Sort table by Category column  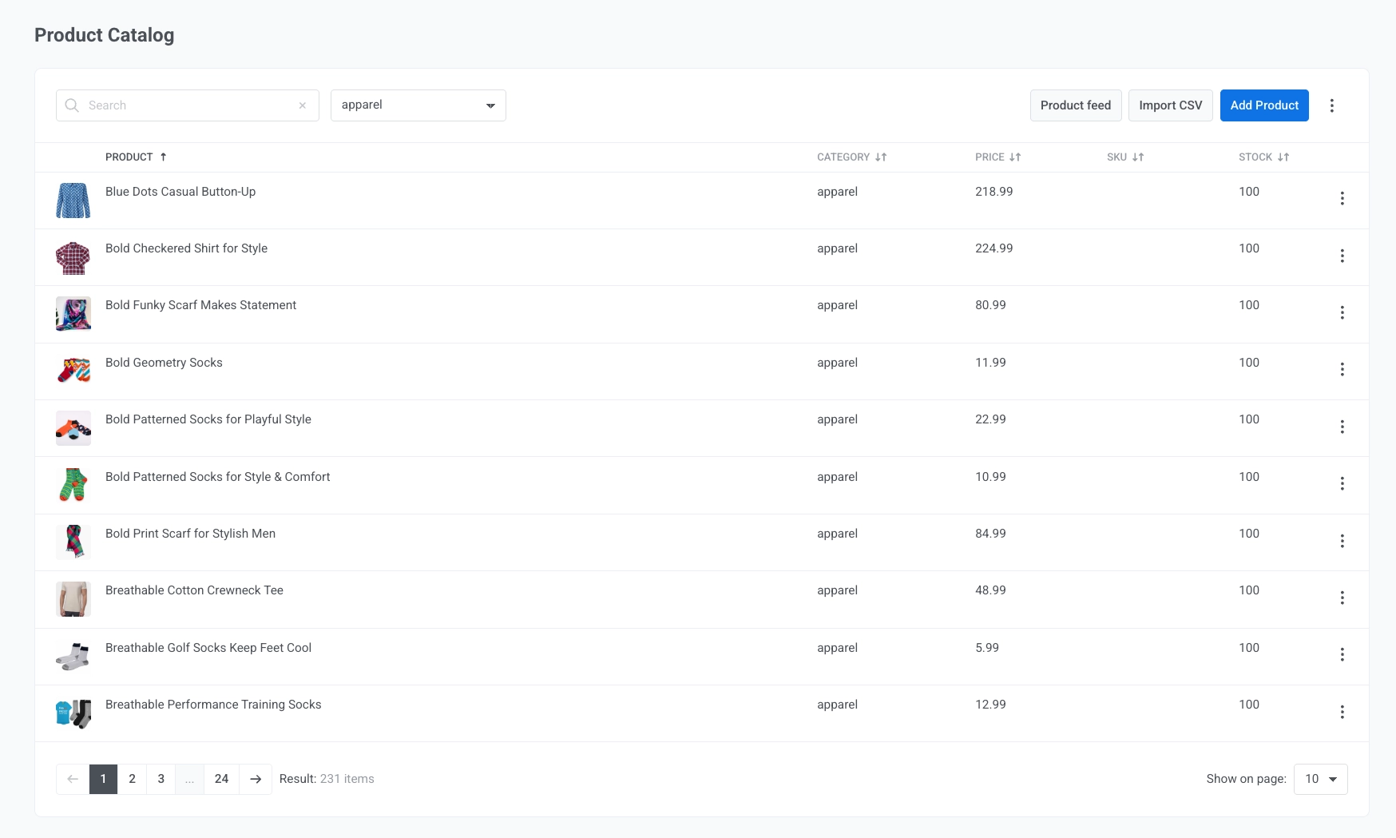coord(851,157)
